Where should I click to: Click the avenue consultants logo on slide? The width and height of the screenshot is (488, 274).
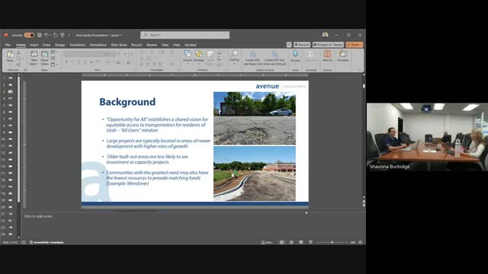tap(281, 86)
